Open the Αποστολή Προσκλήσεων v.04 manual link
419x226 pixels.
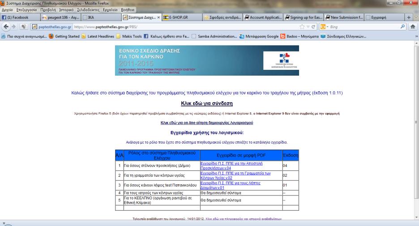231,166
